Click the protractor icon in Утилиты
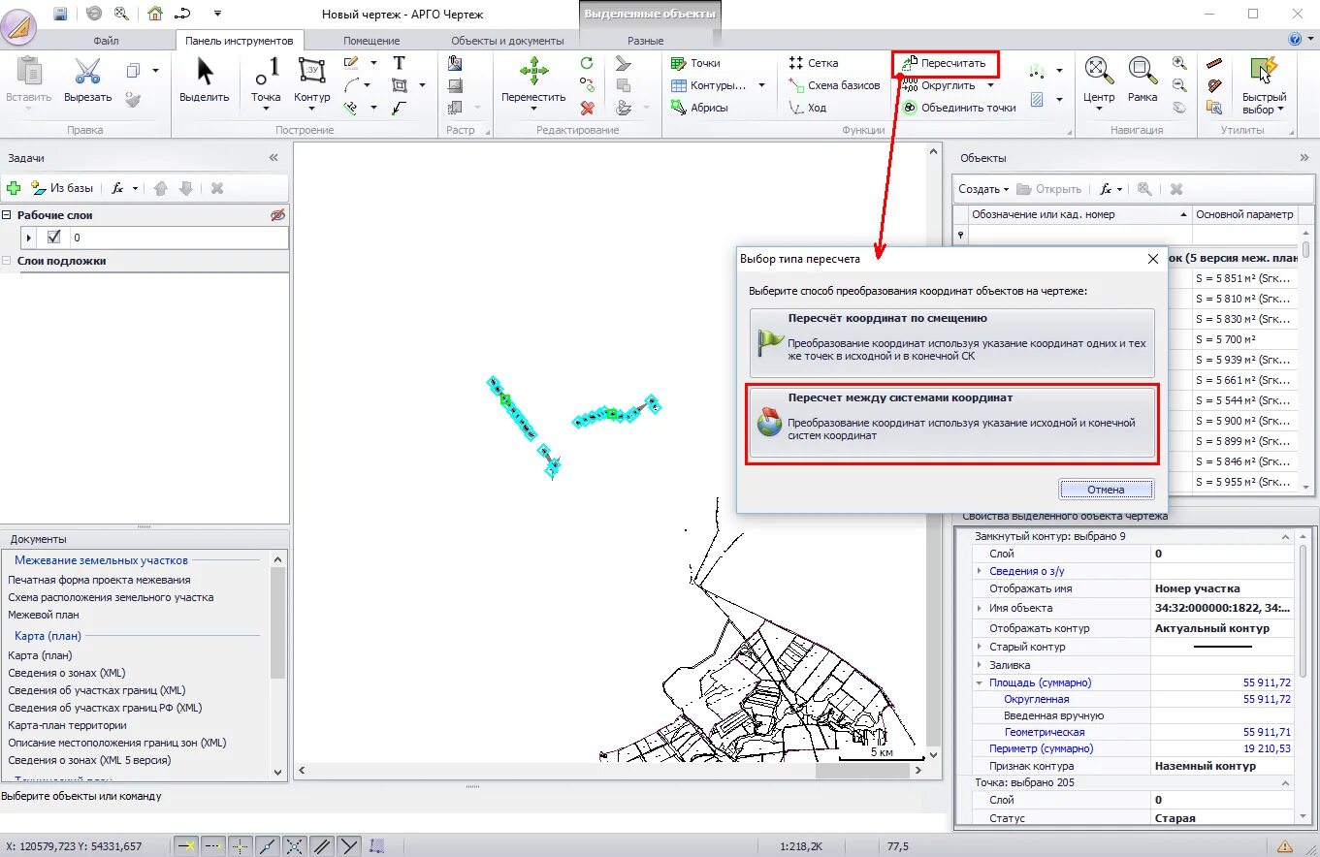Screen dimensions: 1320x857 point(1214,85)
